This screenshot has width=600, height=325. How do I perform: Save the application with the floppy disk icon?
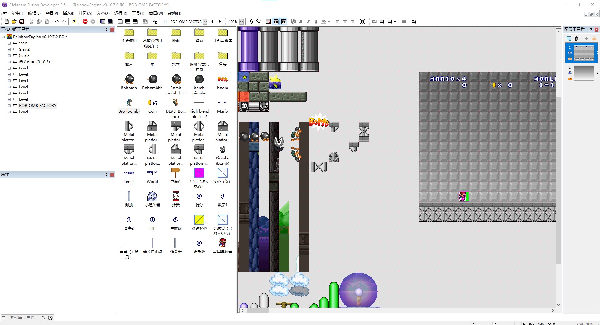(22, 22)
